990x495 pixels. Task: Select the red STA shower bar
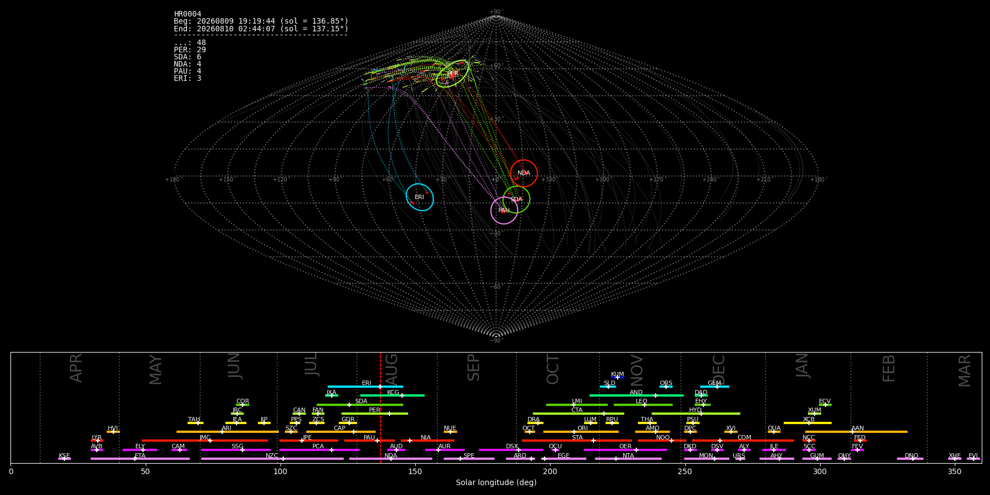click(577, 441)
